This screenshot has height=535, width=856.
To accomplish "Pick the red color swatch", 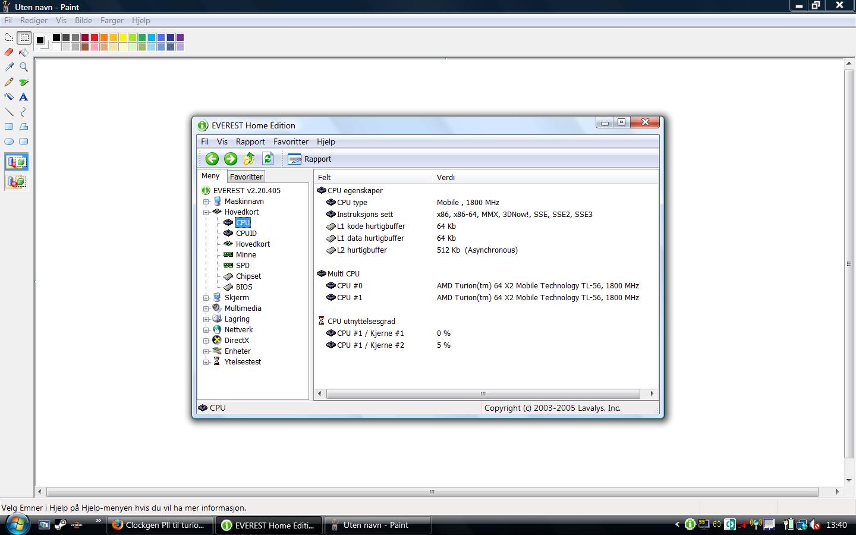I will tap(95, 37).
